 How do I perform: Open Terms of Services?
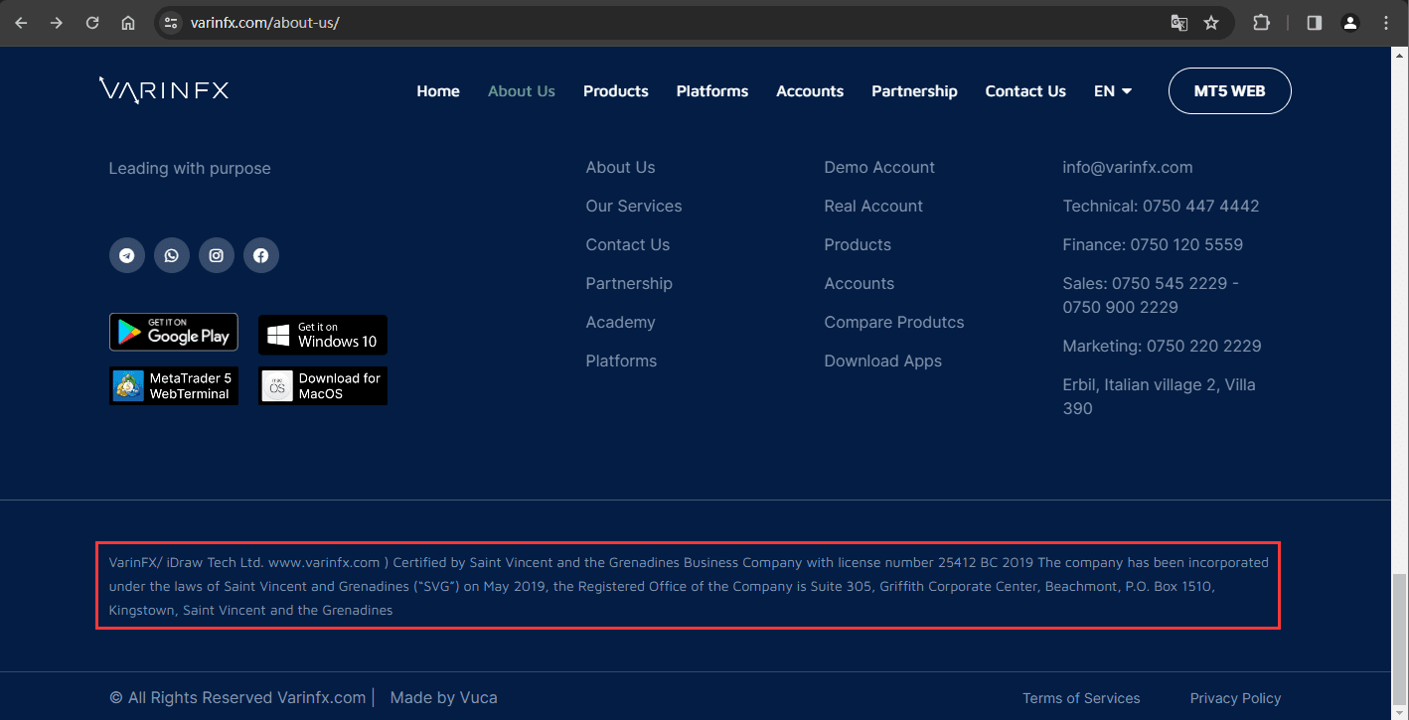(x=1081, y=698)
